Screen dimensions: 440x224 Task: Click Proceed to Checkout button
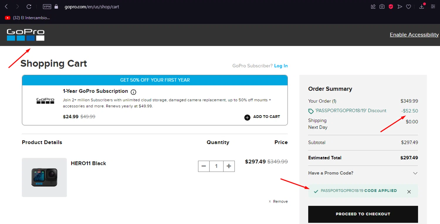(x=363, y=214)
